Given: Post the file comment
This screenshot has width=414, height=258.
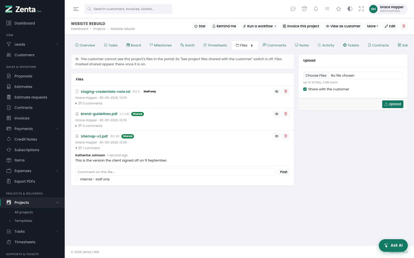Looking at the screenshot, I should (x=284, y=172).
